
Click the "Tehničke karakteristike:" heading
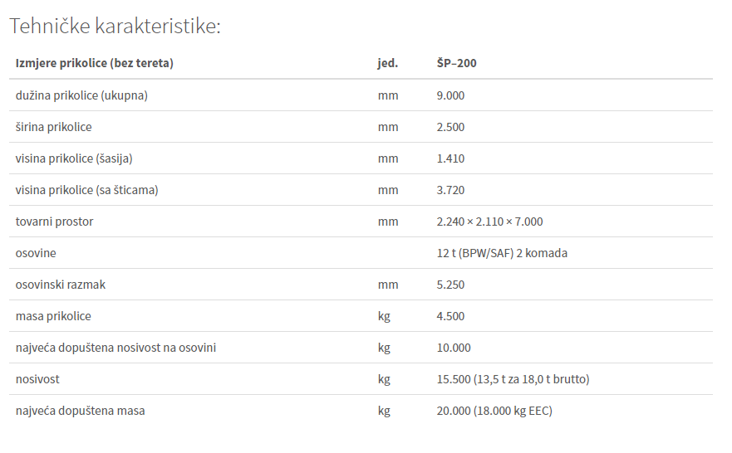tap(115, 26)
